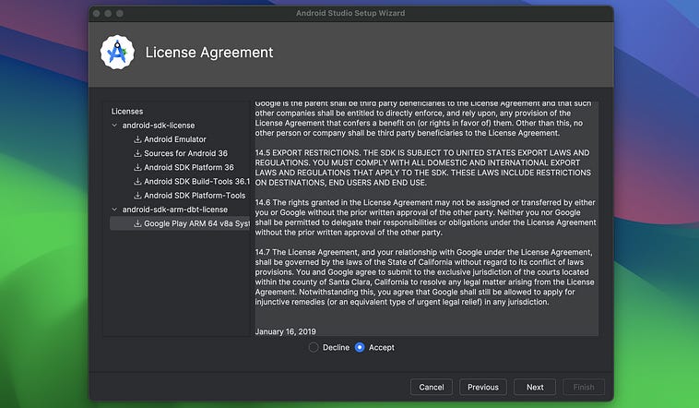Click the Android Studio logo icon
Viewport: 699px width, 408px height.
tap(117, 53)
